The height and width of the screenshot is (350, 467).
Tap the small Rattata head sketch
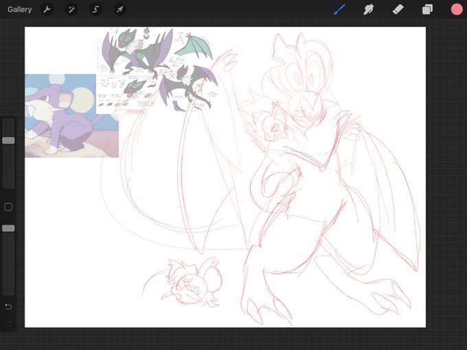coord(193,282)
